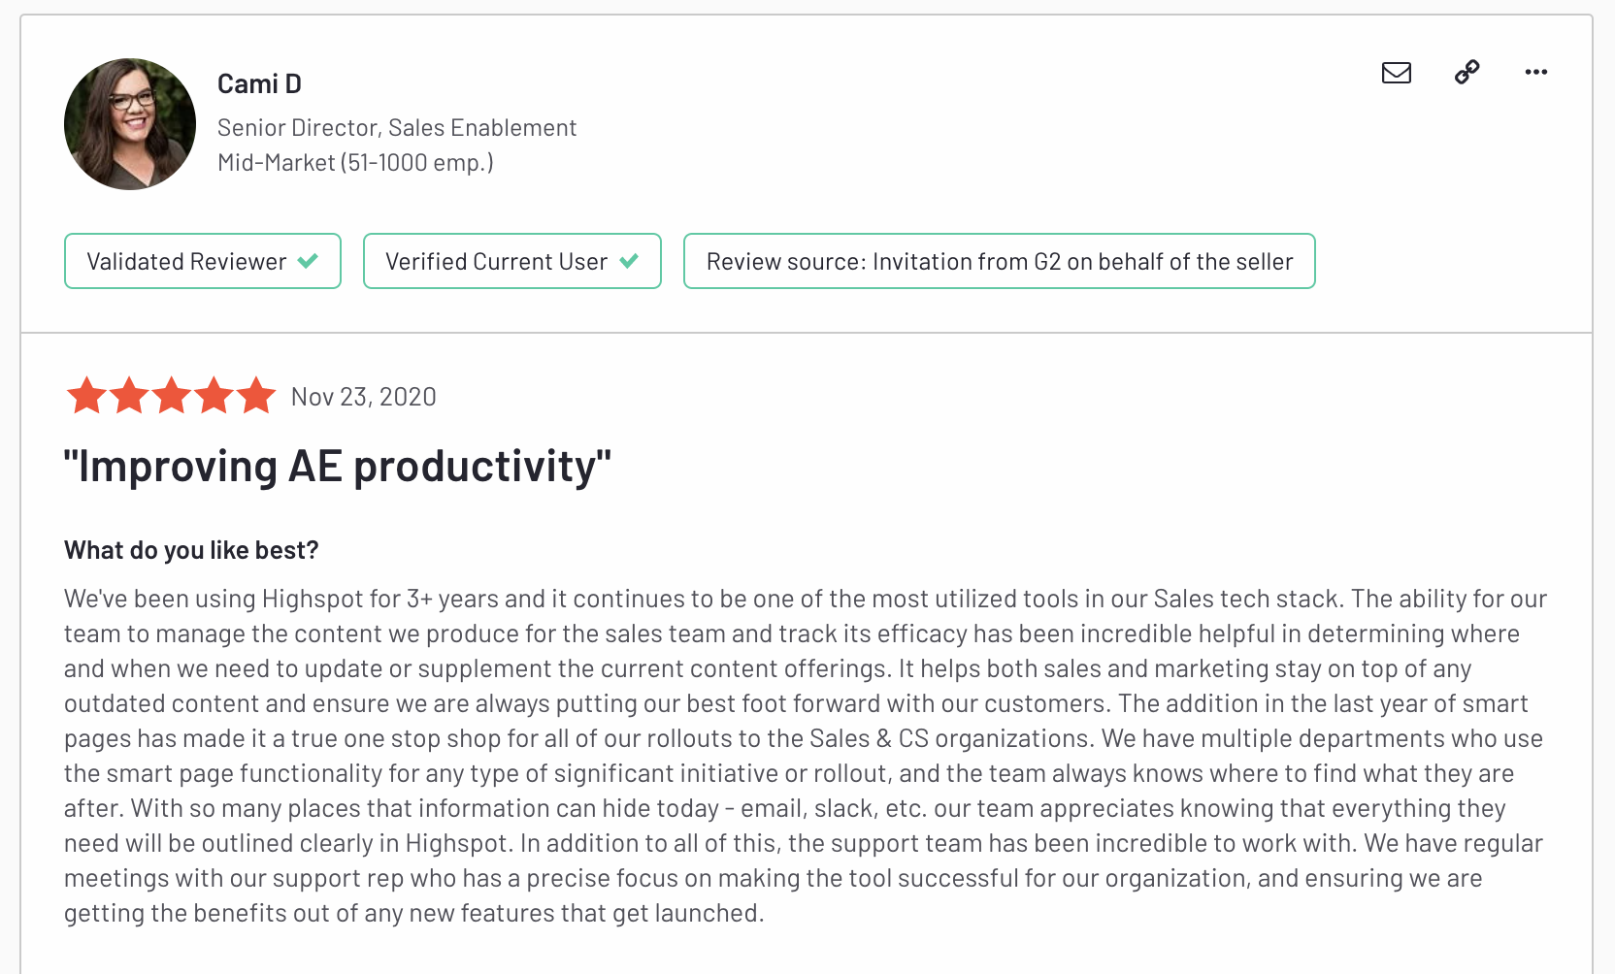The image size is (1615, 974).
Task: Open Cami D's profile photo
Action: point(130,124)
